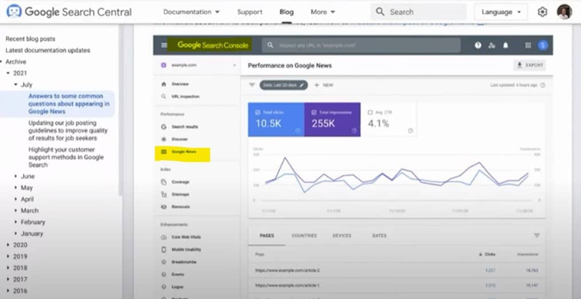Switch to the Pages tab
Screen dimensions: 581x299
coord(267,236)
